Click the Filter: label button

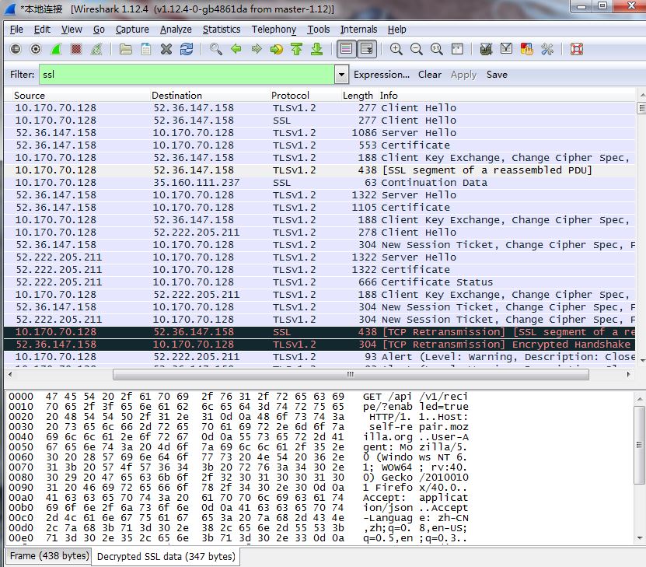(23, 75)
